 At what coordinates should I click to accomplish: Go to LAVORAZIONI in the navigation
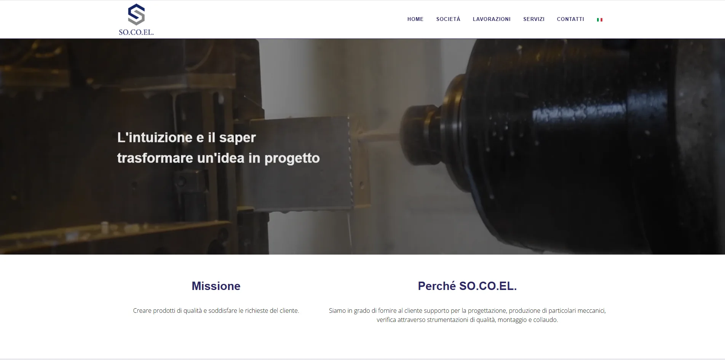click(492, 19)
